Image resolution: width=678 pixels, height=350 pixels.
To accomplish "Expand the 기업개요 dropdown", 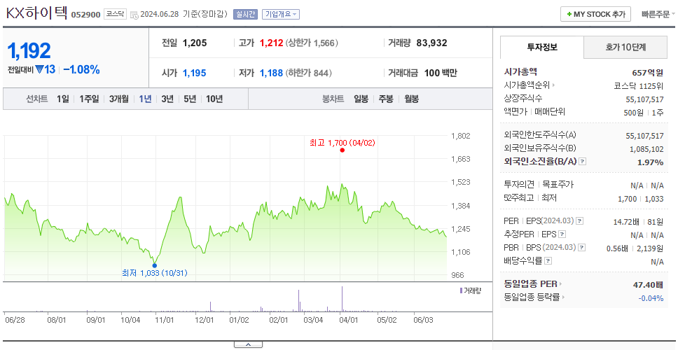I will 281,14.
